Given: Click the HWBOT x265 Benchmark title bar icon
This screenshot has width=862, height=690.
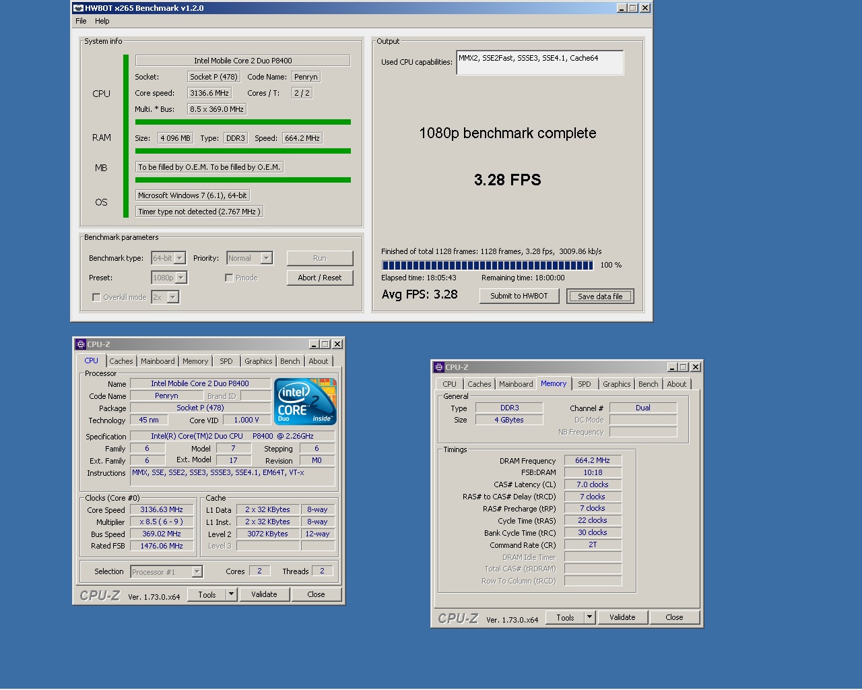Looking at the screenshot, I should pyautogui.click(x=78, y=8).
